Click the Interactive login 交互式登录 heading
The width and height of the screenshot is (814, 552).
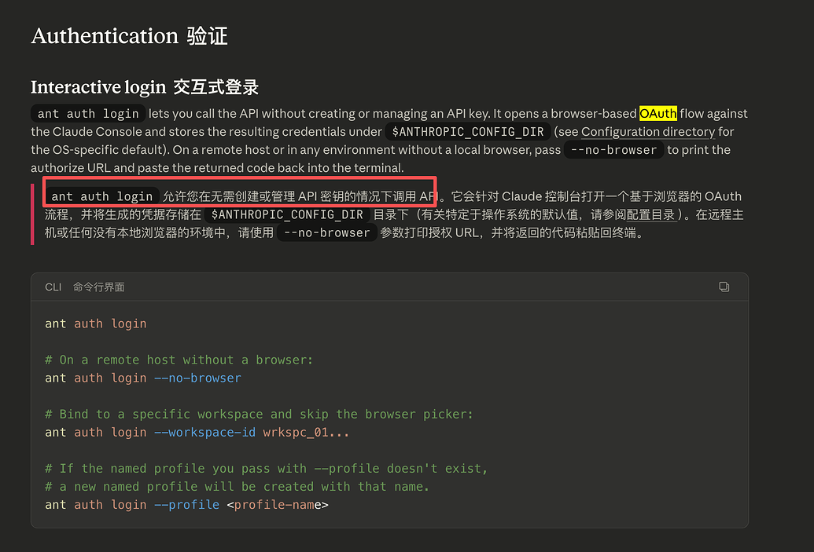click(x=145, y=87)
